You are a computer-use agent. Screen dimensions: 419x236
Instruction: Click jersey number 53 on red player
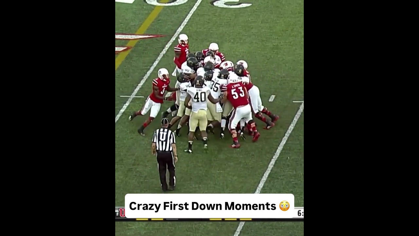[x=238, y=93]
